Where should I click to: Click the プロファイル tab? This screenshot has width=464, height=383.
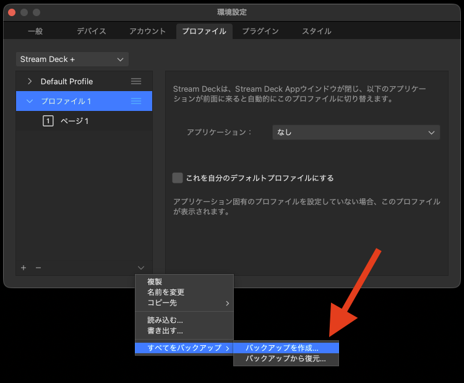point(204,31)
